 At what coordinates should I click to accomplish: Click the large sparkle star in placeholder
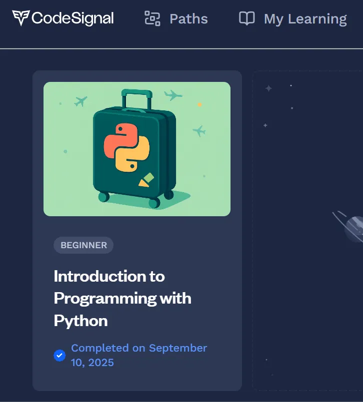[x=268, y=88]
